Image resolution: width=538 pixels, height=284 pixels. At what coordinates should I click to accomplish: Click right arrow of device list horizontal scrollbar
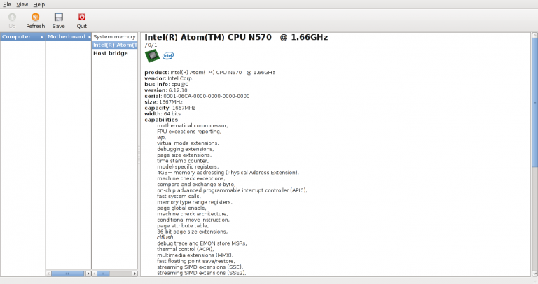click(134, 273)
